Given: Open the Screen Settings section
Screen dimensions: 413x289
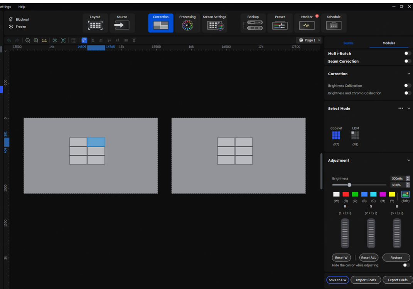Looking at the screenshot, I should pyautogui.click(x=214, y=23).
